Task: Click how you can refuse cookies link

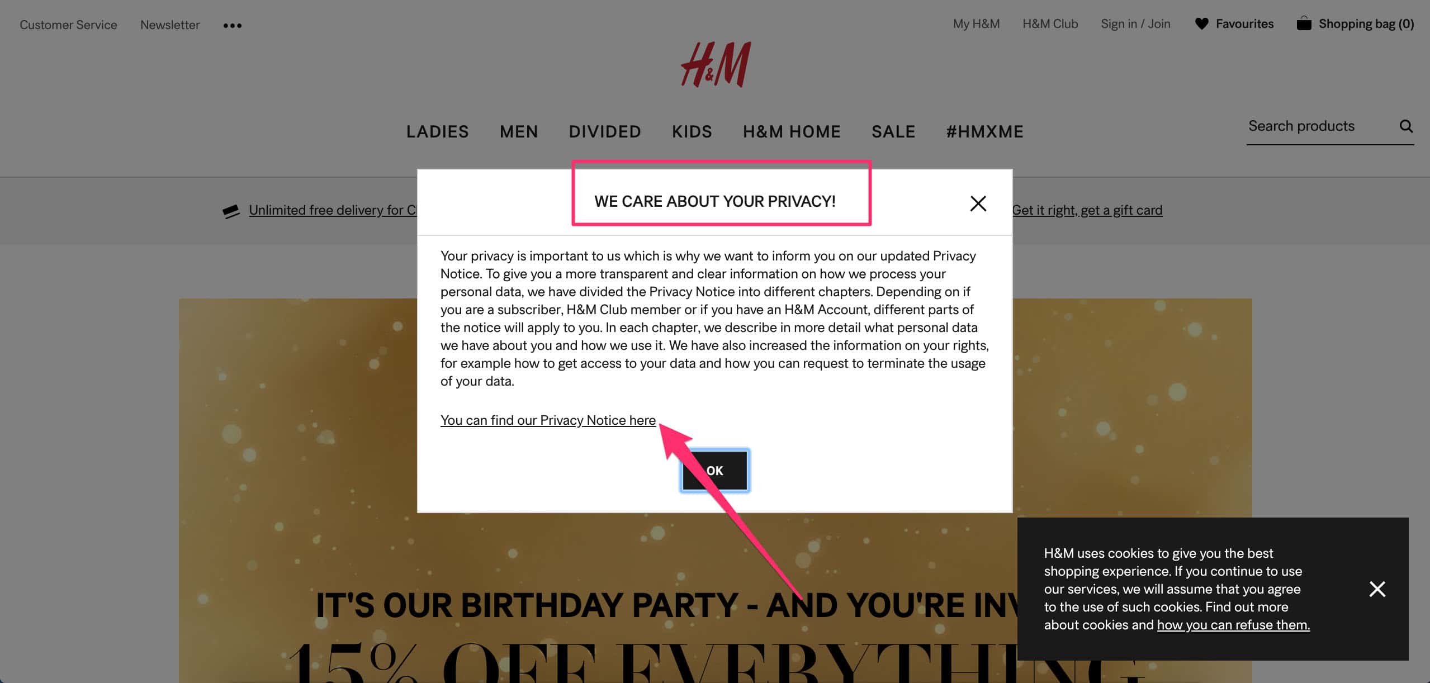Action: [x=1233, y=625]
